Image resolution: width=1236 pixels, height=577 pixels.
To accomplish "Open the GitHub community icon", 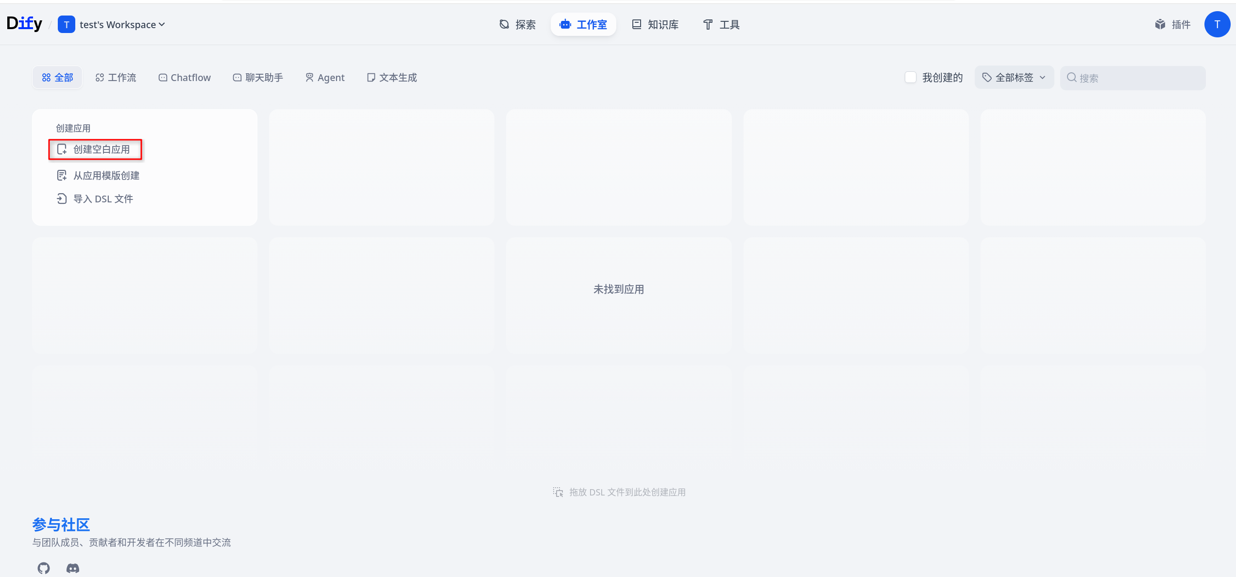I will (44, 568).
